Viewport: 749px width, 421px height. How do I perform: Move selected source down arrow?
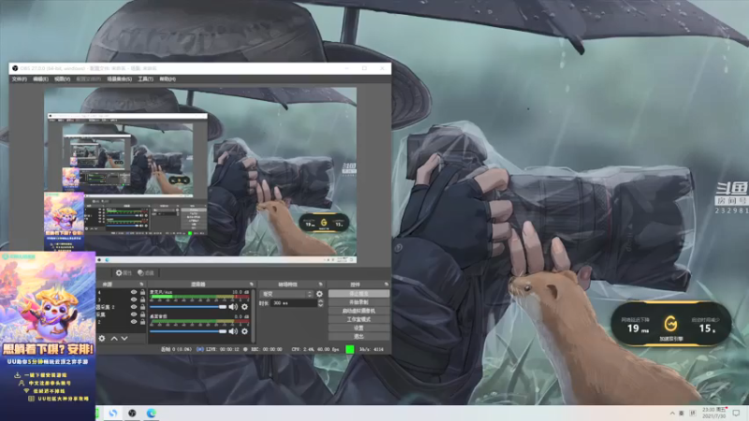[x=125, y=339]
